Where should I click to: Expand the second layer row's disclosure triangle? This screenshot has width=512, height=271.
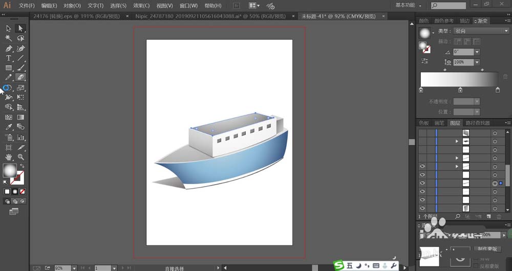[x=457, y=141]
